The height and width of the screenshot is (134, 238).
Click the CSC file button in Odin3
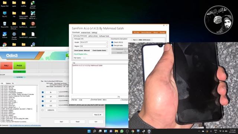[x=51, y=106]
